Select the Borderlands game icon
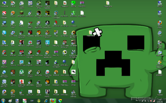Image resolution: width=166 pixels, height=103 pixels. pyautogui.click(x=39, y=32)
